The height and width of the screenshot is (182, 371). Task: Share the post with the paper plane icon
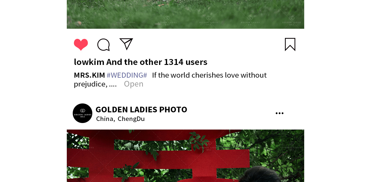(126, 44)
